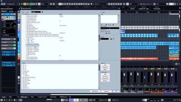
Task: Select the Object Selection arrow tool
Action: pos(60,4)
